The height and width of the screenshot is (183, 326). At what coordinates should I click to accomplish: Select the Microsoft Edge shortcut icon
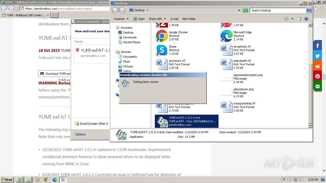pos(226,36)
